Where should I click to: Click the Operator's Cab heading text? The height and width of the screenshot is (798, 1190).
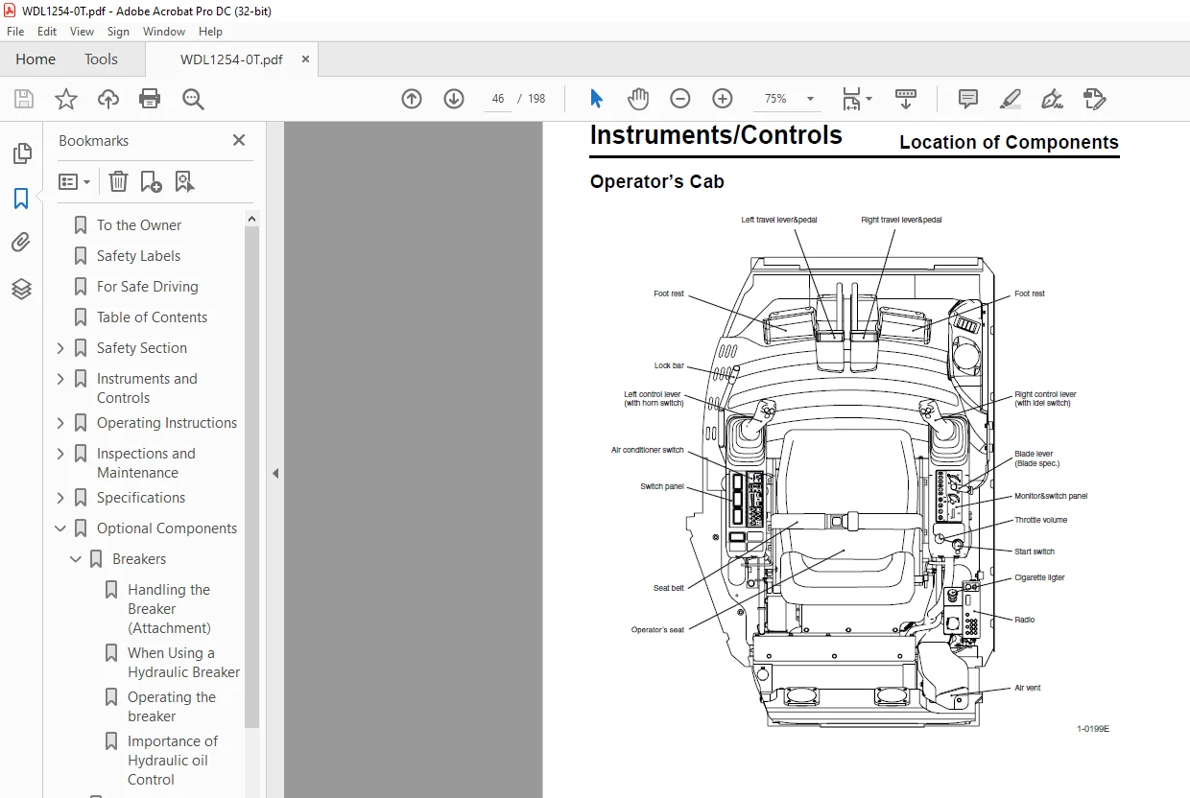pos(656,181)
